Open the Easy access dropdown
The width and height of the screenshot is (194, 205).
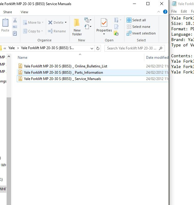tap(88, 27)
